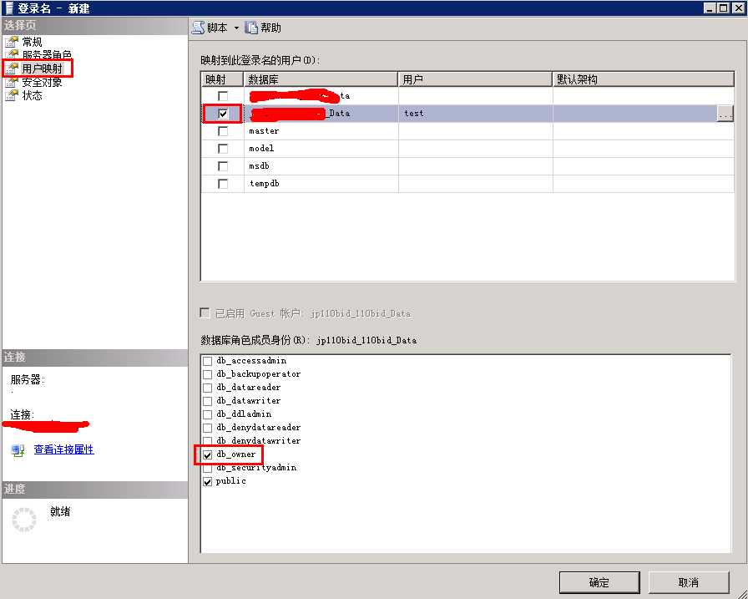The image size is (748, 599).
Task: Maximize the 登录名 window
Action: coord(723,8)
